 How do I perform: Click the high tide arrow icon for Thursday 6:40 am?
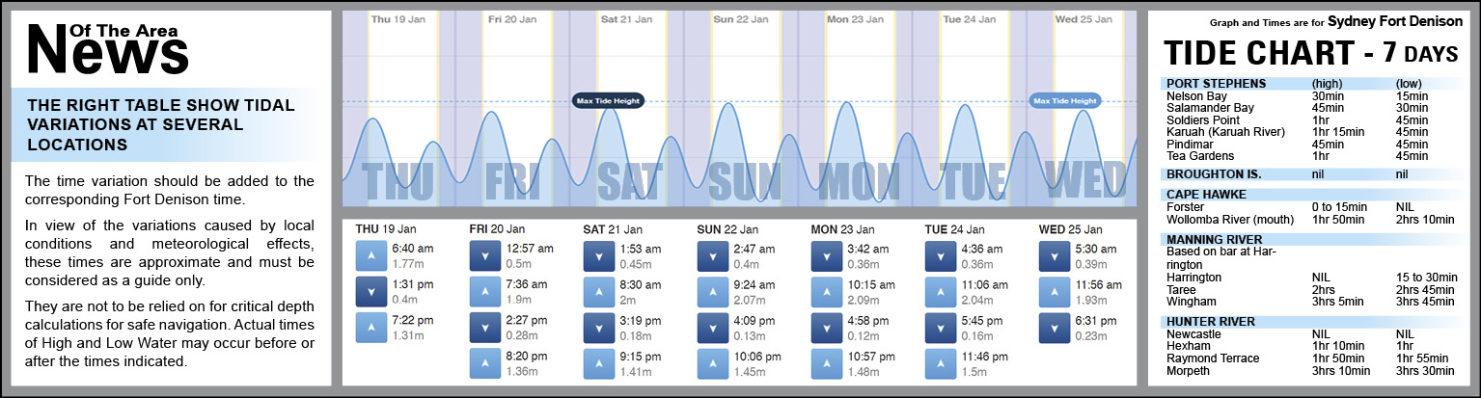[x=370, y=256]
